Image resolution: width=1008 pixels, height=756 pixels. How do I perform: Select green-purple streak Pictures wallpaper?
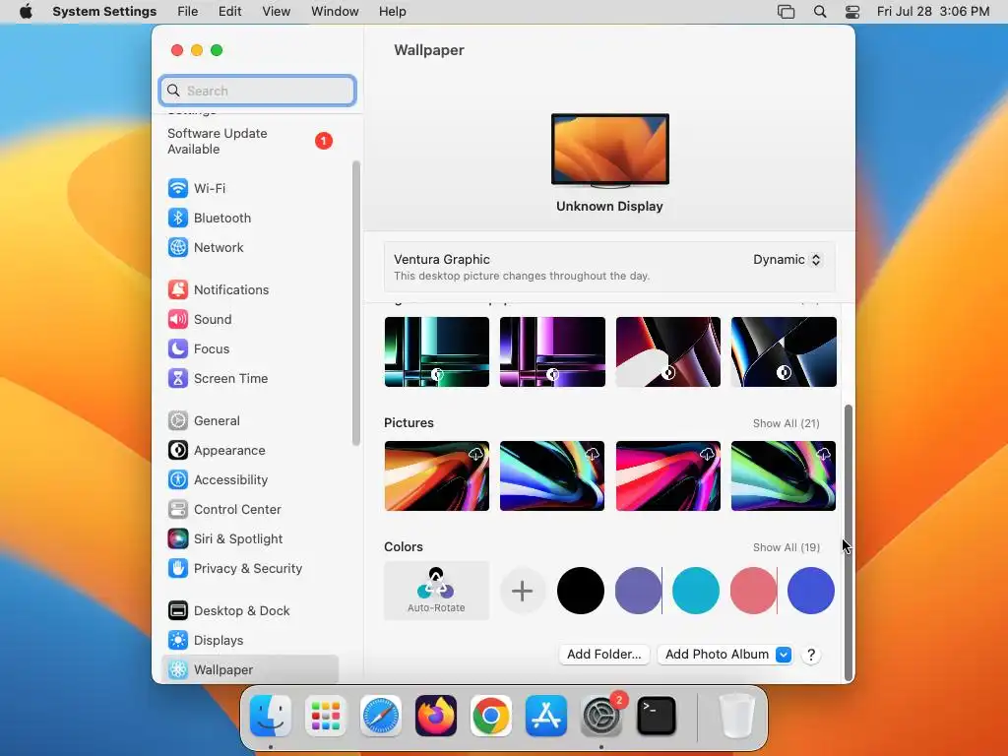click(x=784, y=475)
